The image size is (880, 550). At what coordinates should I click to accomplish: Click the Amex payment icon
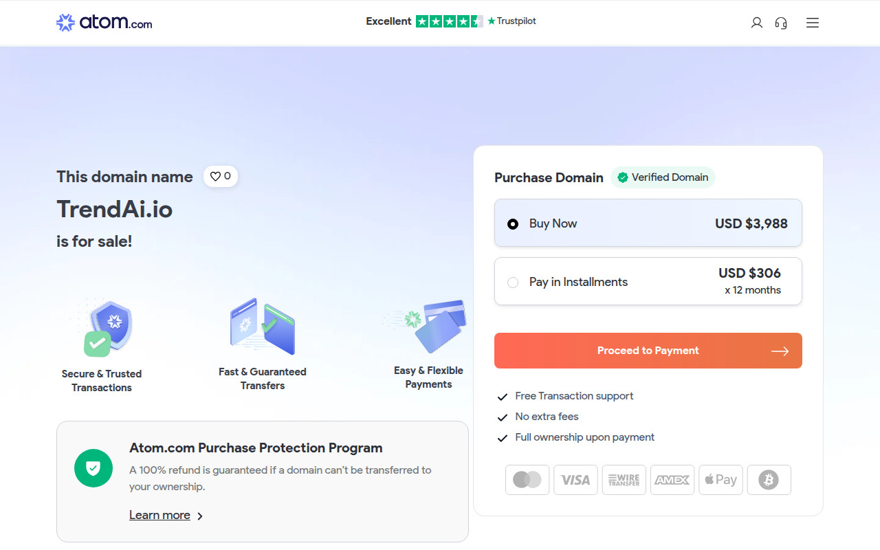(x=672, y=480)
